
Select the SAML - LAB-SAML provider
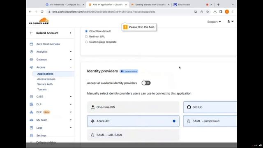click(133, 135)
